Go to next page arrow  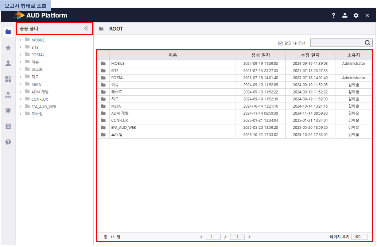249,237
